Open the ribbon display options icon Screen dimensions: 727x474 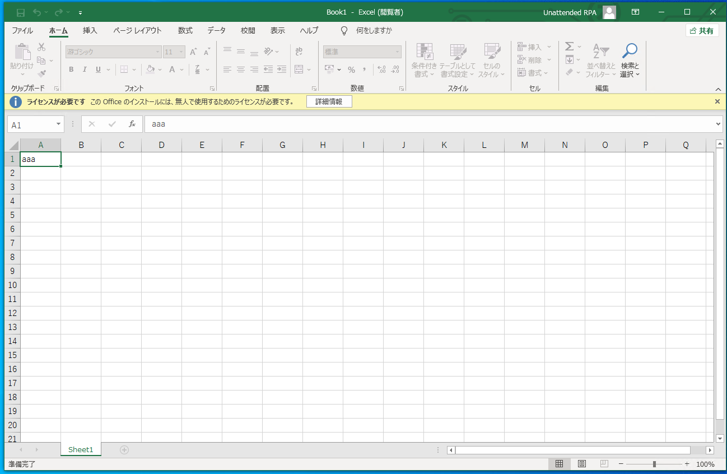tap(636, 12)
